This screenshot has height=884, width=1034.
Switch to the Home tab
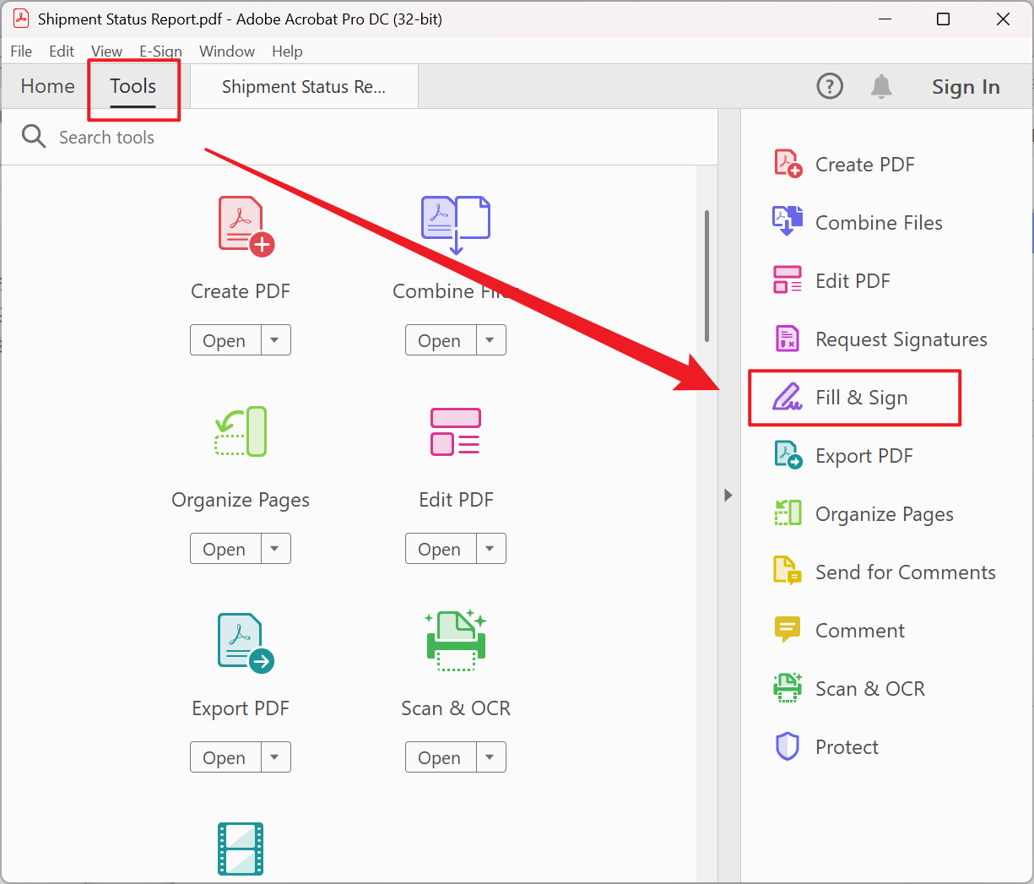[47, 86]
